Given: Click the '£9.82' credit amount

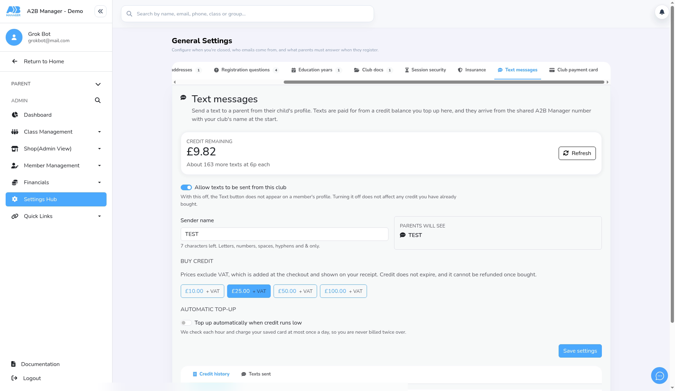Looking at the screenshot, I should click(201, 152).
